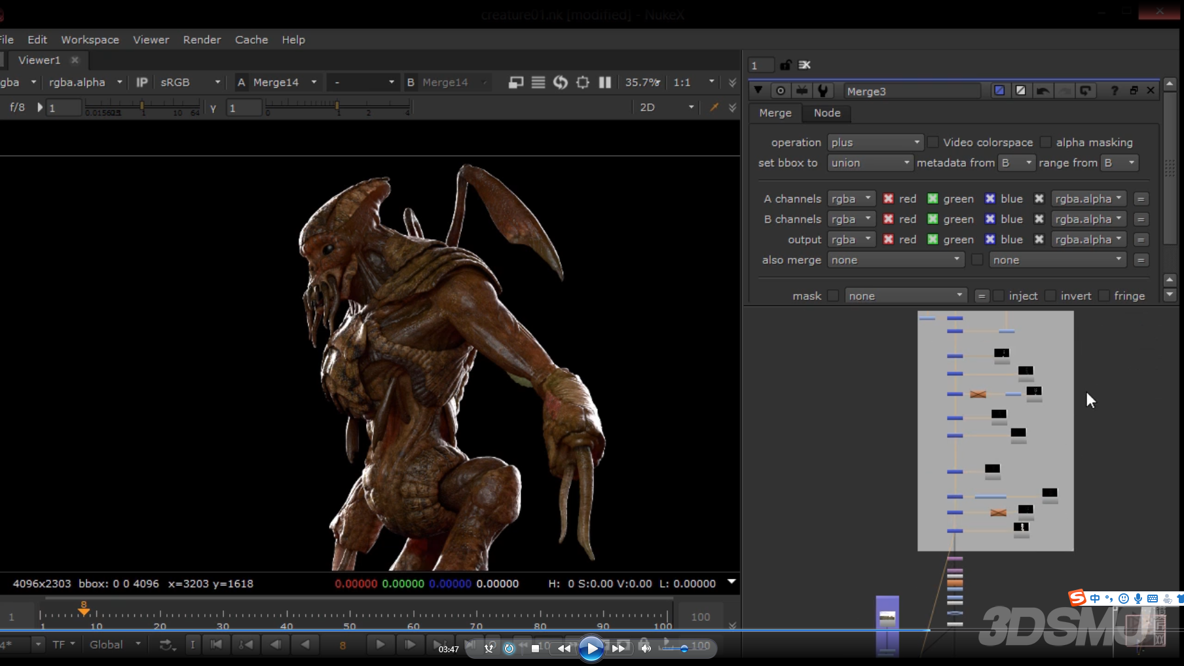
Task: Step forward one frame in Nuke
Action: point(410,645)
